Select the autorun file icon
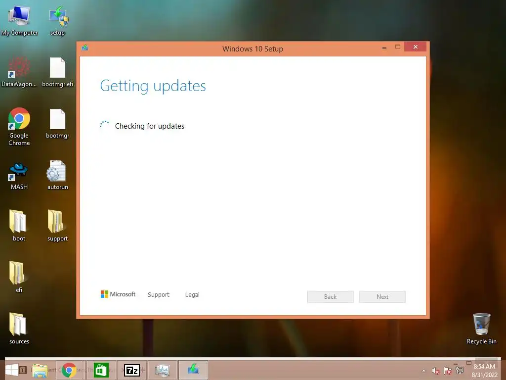This screenshot has width=506, height=380. pyautogui.click(x=58, y=175)
